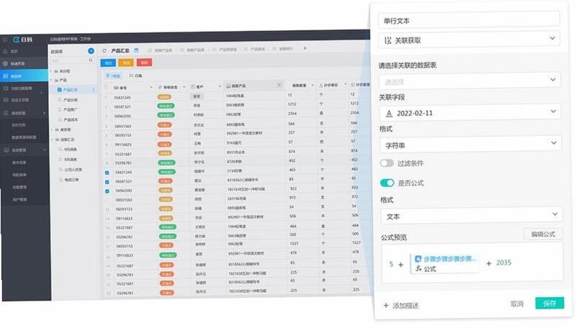Uncheck the row with product 2134印章

coord(107,173)
